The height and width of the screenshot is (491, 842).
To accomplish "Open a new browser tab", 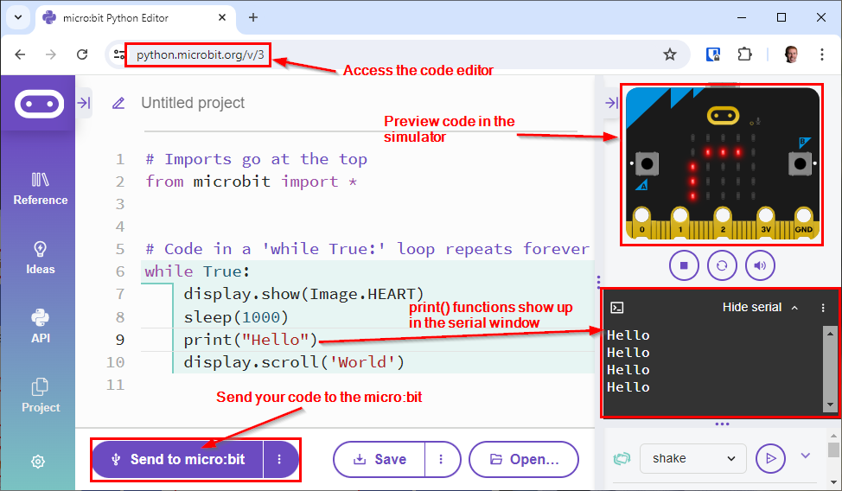I will point(253,18).
